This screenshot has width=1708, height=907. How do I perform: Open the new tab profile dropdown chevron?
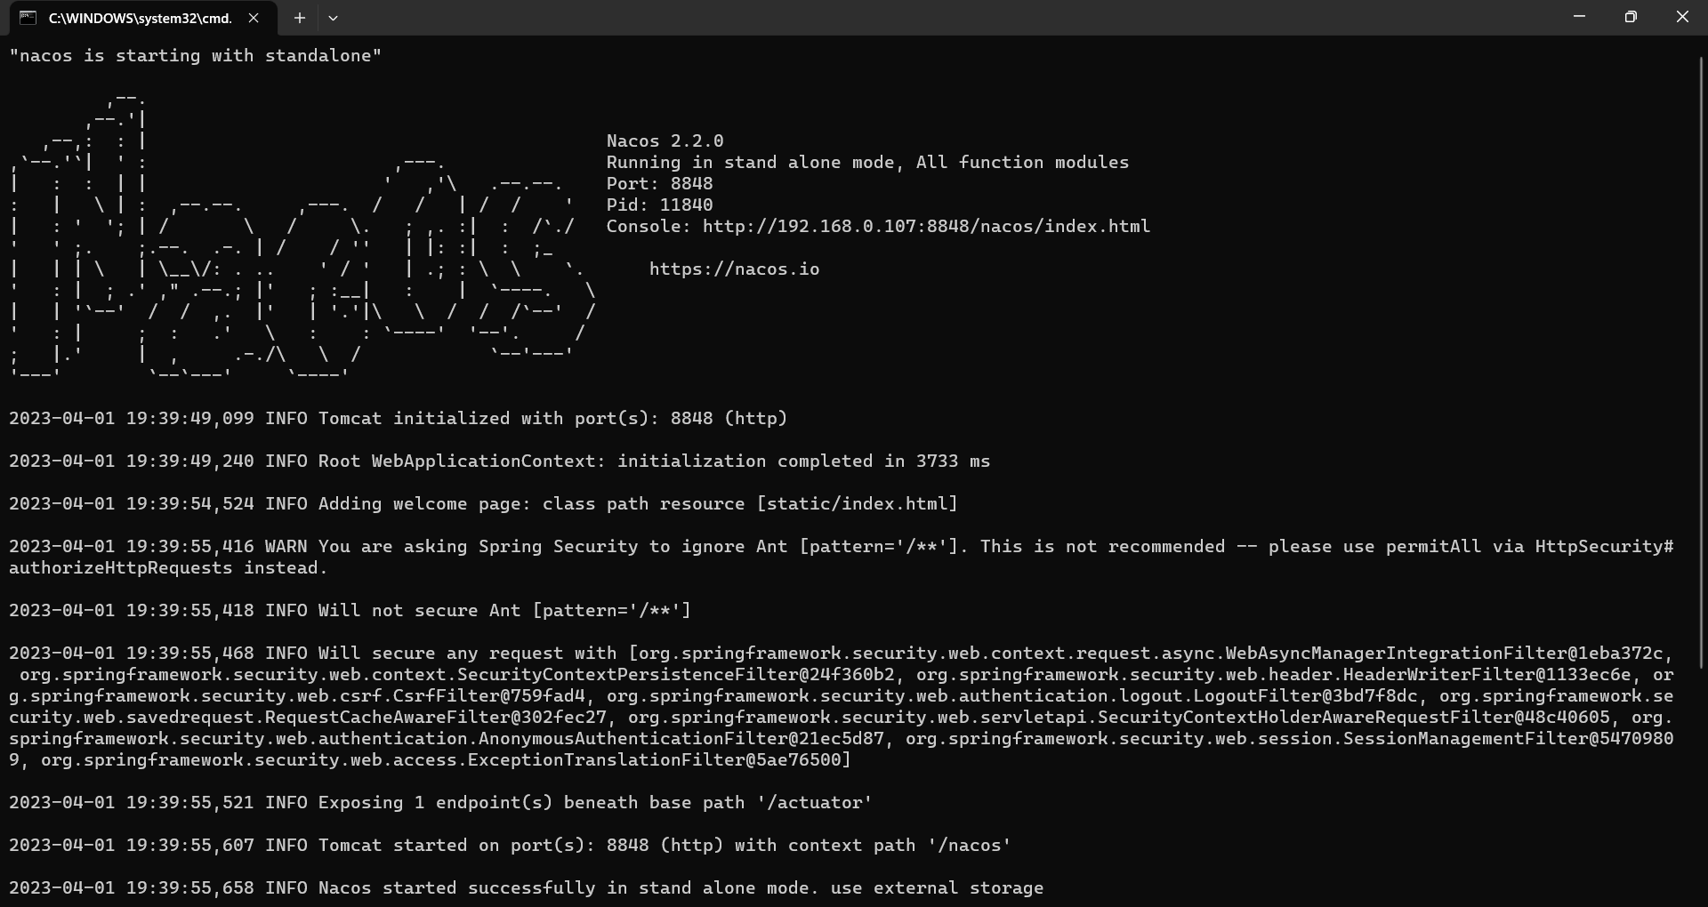click(x=334, y=18)
